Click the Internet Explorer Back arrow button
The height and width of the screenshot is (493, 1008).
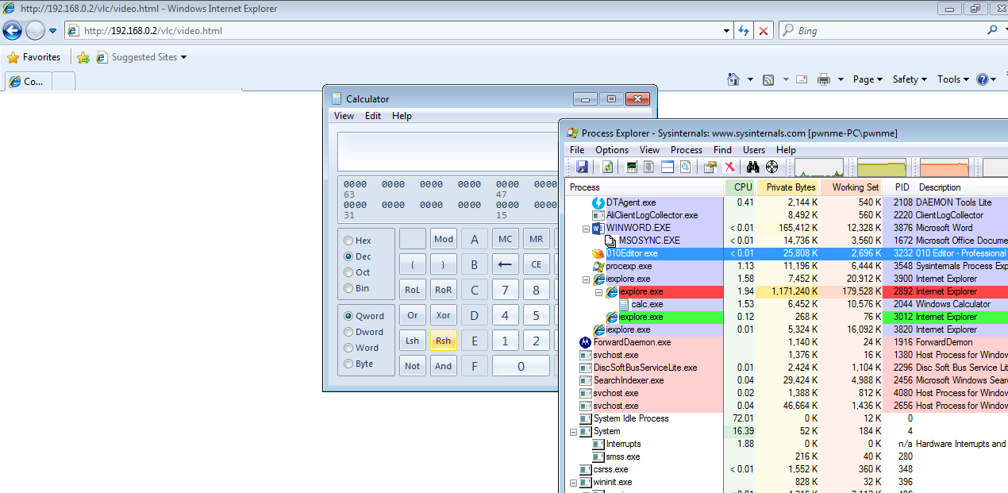click(12, 31)
